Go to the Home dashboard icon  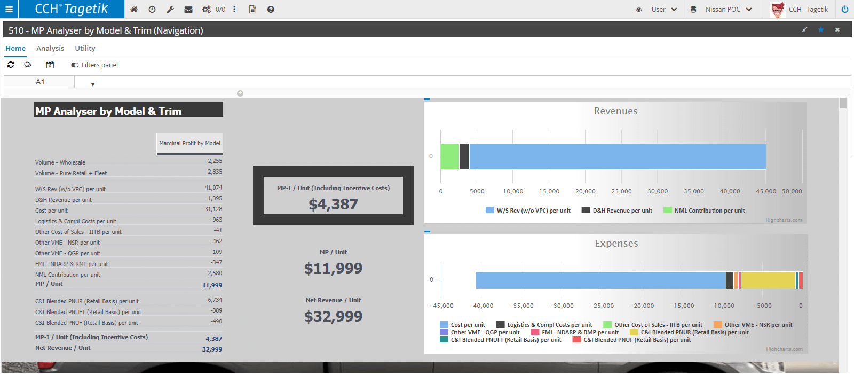click(134, 10)
